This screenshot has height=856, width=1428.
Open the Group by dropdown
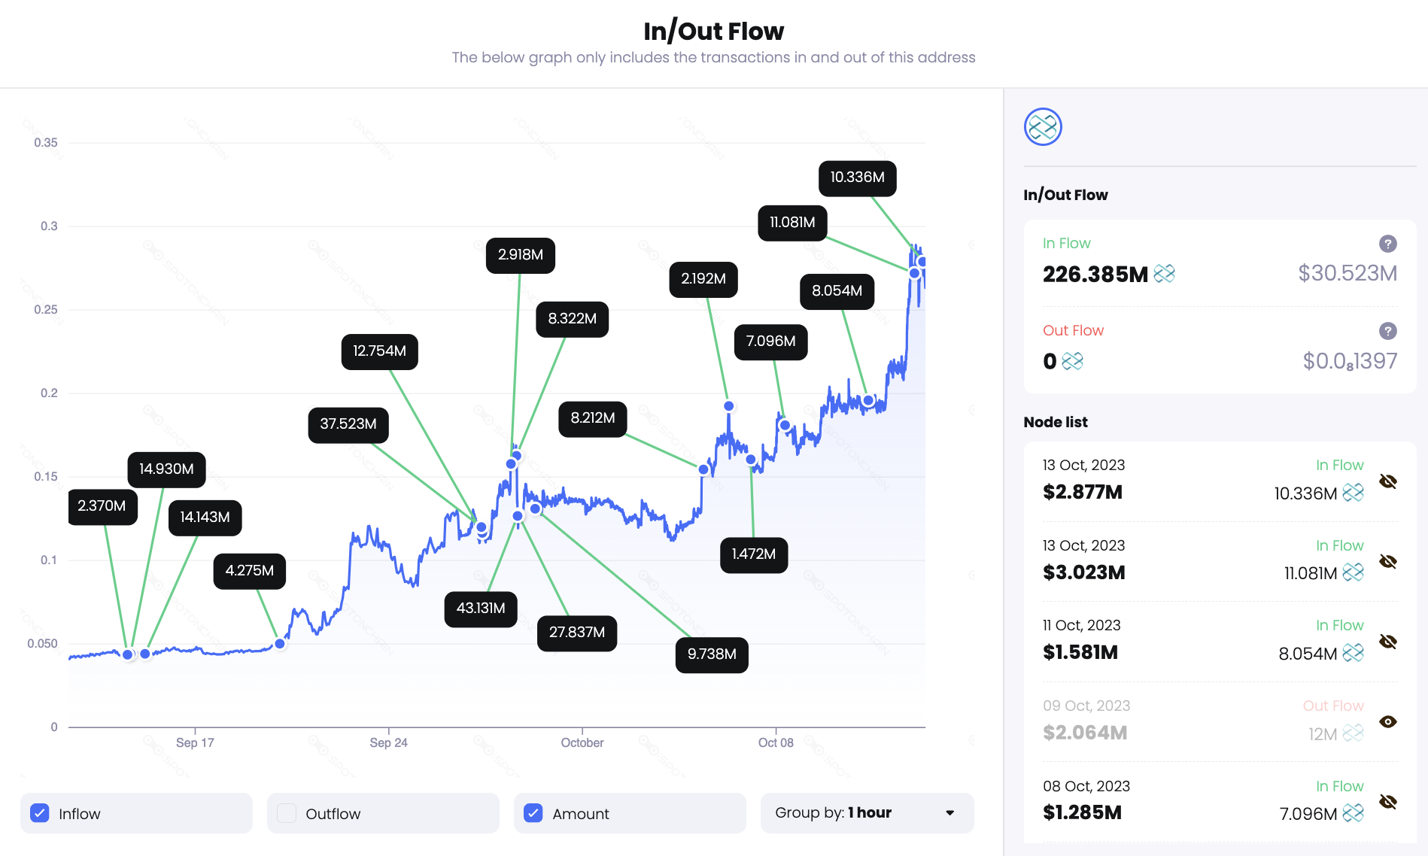pyautogui.click(x=867, y=812)
